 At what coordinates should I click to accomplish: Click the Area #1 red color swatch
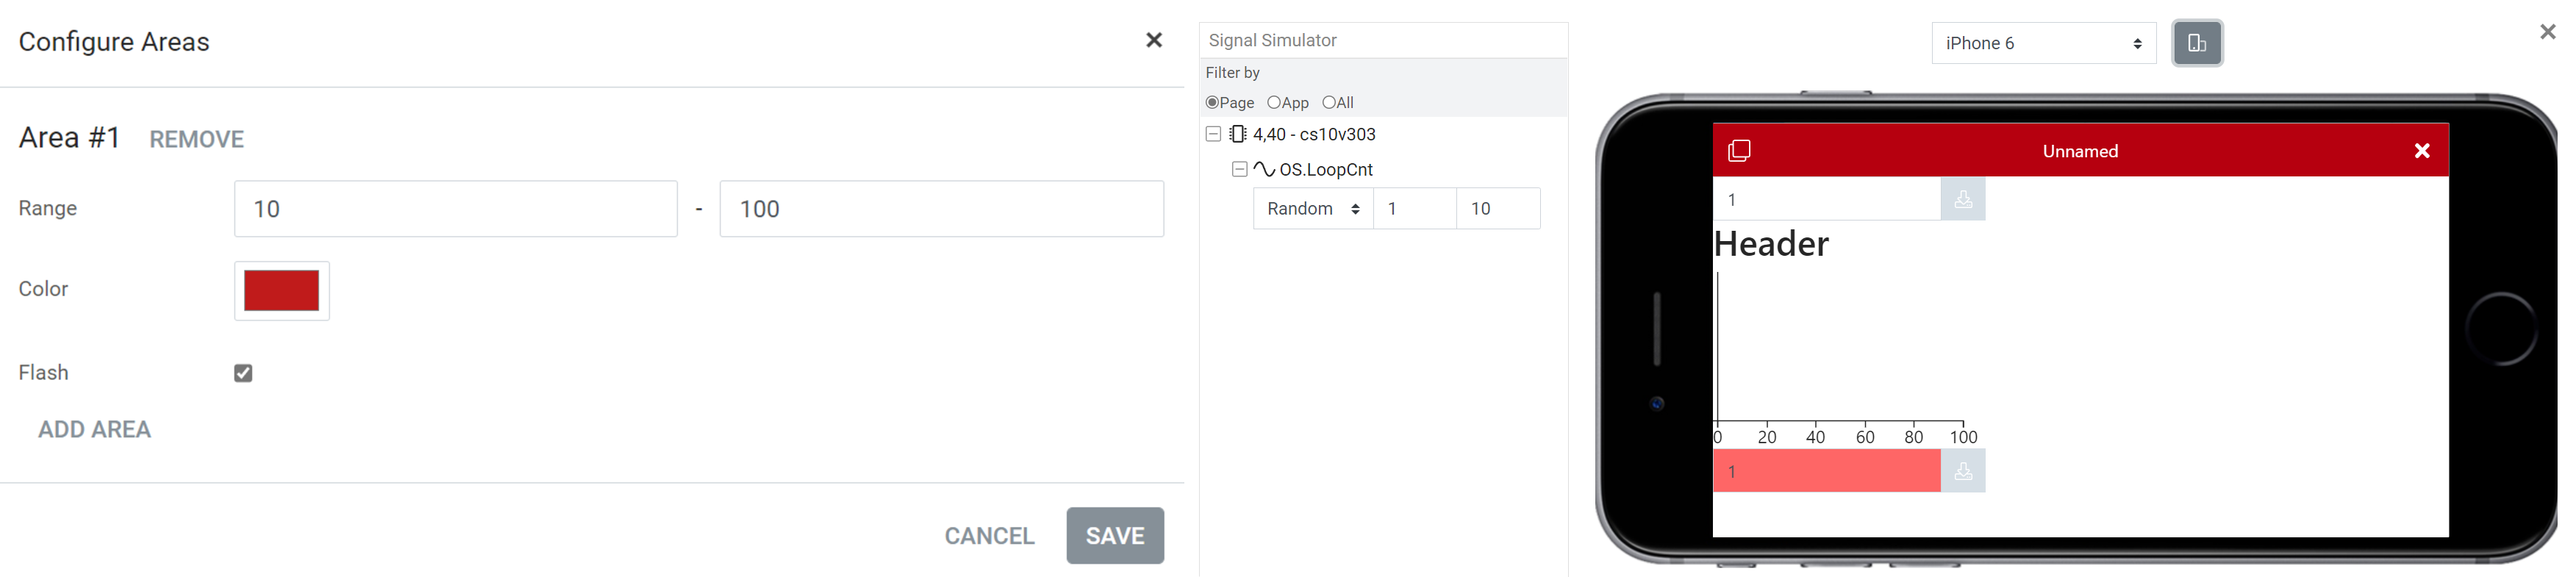[x=281, y=290]
